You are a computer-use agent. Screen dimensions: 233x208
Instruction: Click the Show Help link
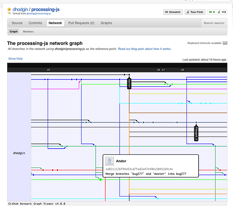click(15, 59)
